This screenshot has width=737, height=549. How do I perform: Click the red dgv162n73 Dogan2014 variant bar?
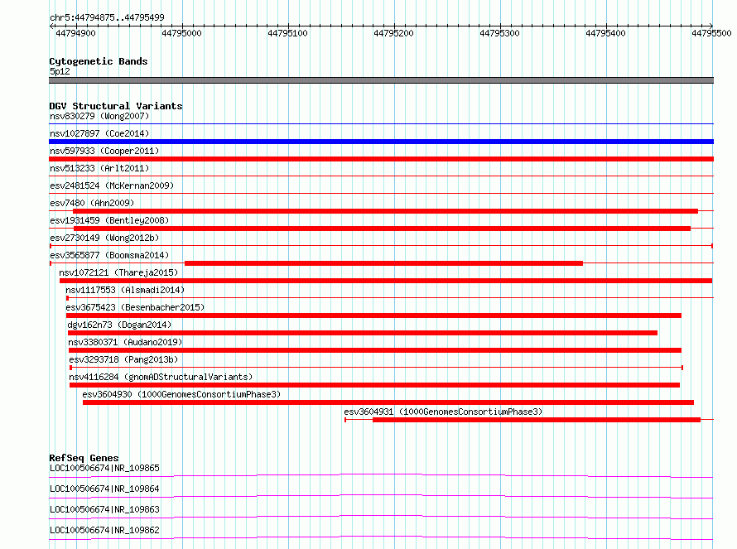click(x=363, y=333)
